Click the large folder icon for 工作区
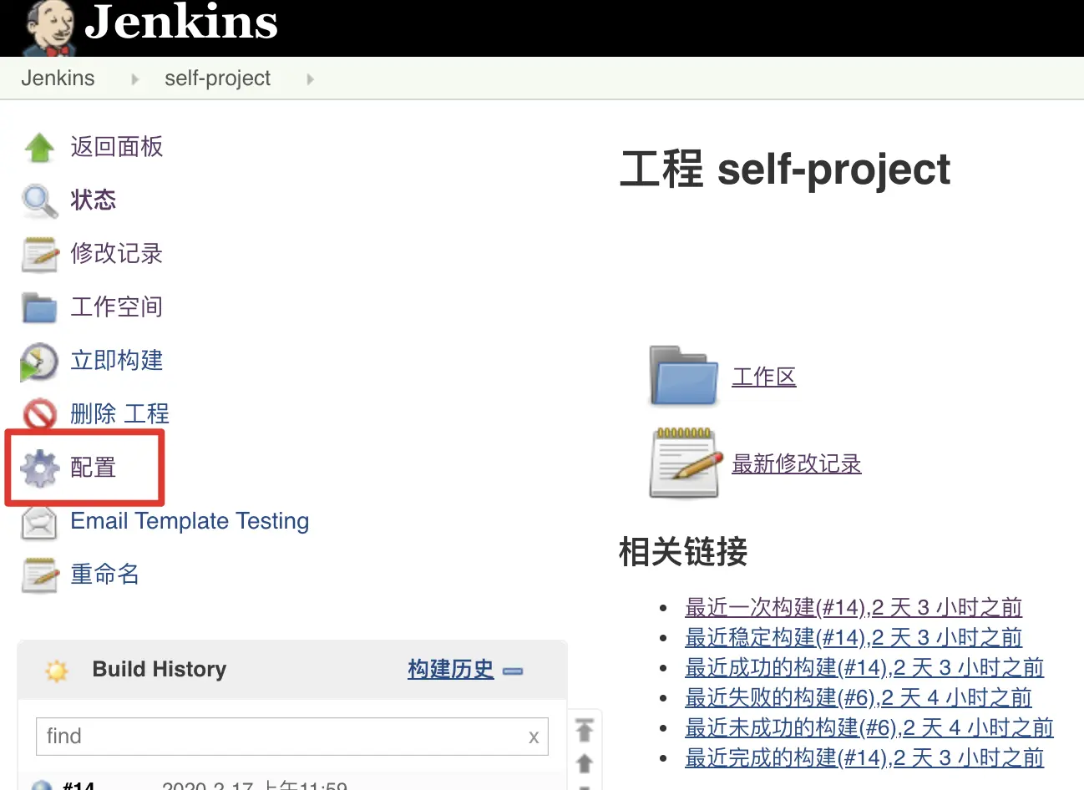 (x=684, y=377)
